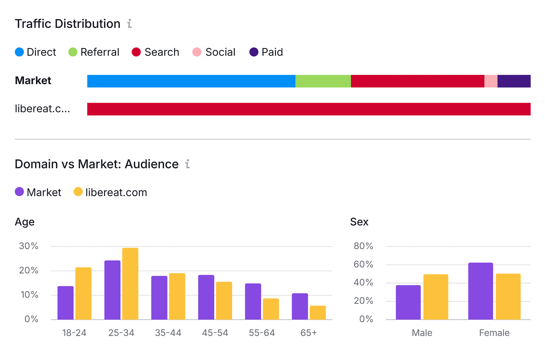Select the Social legend dot
545x354 pixels.
coord(197,52)
